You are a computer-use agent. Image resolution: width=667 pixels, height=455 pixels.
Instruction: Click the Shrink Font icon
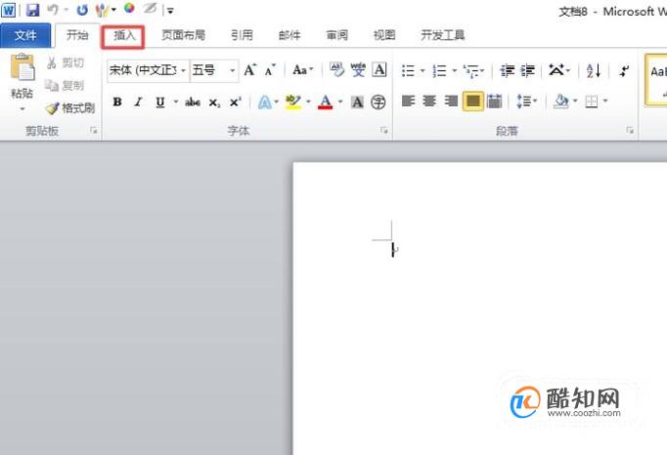coord(270,70)
